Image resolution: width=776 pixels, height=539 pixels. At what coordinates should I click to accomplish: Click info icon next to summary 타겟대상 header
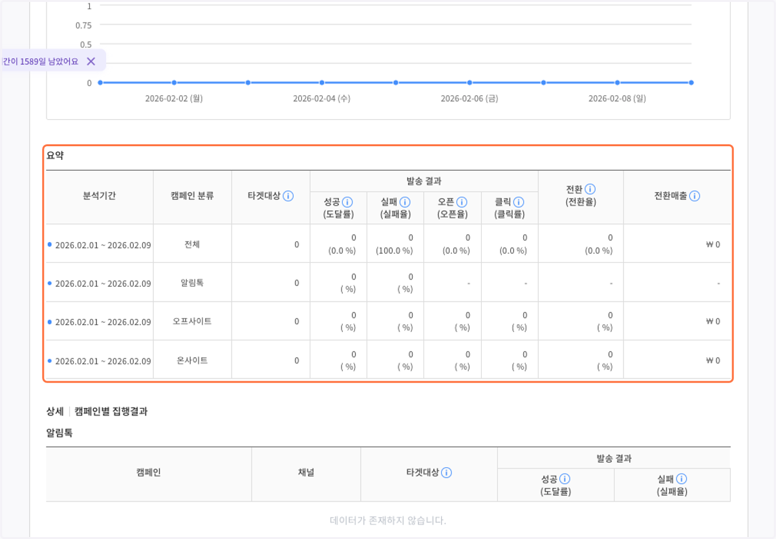[x=288, y=196]
